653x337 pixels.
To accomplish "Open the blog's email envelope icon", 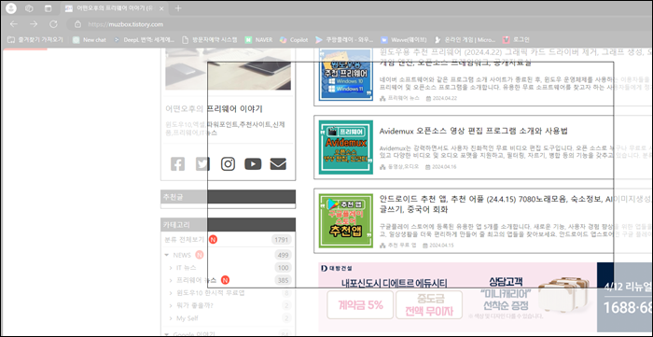I will coord(278,164).
